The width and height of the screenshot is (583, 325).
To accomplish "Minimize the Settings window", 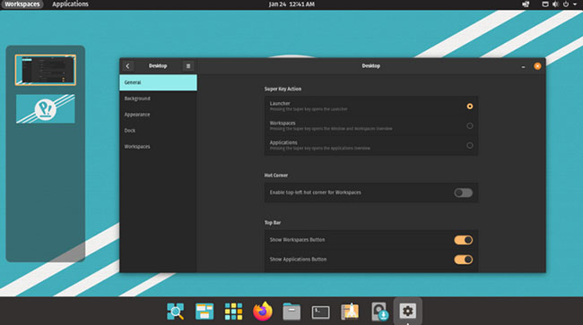I will [523, 66].
